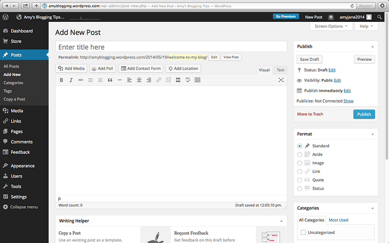
Task: Click the Go Premium button
Action: 286,17
